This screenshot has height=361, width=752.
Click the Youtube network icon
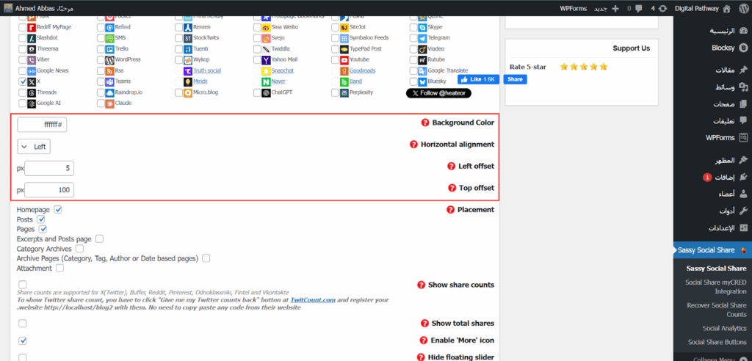[x=344, y=60]
